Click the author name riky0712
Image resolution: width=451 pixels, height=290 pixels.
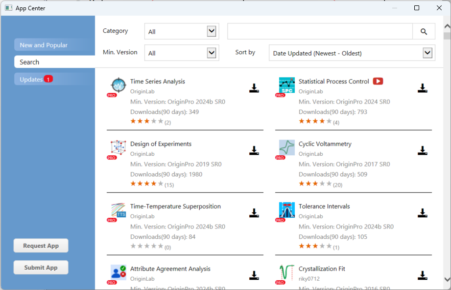point(309,279)
